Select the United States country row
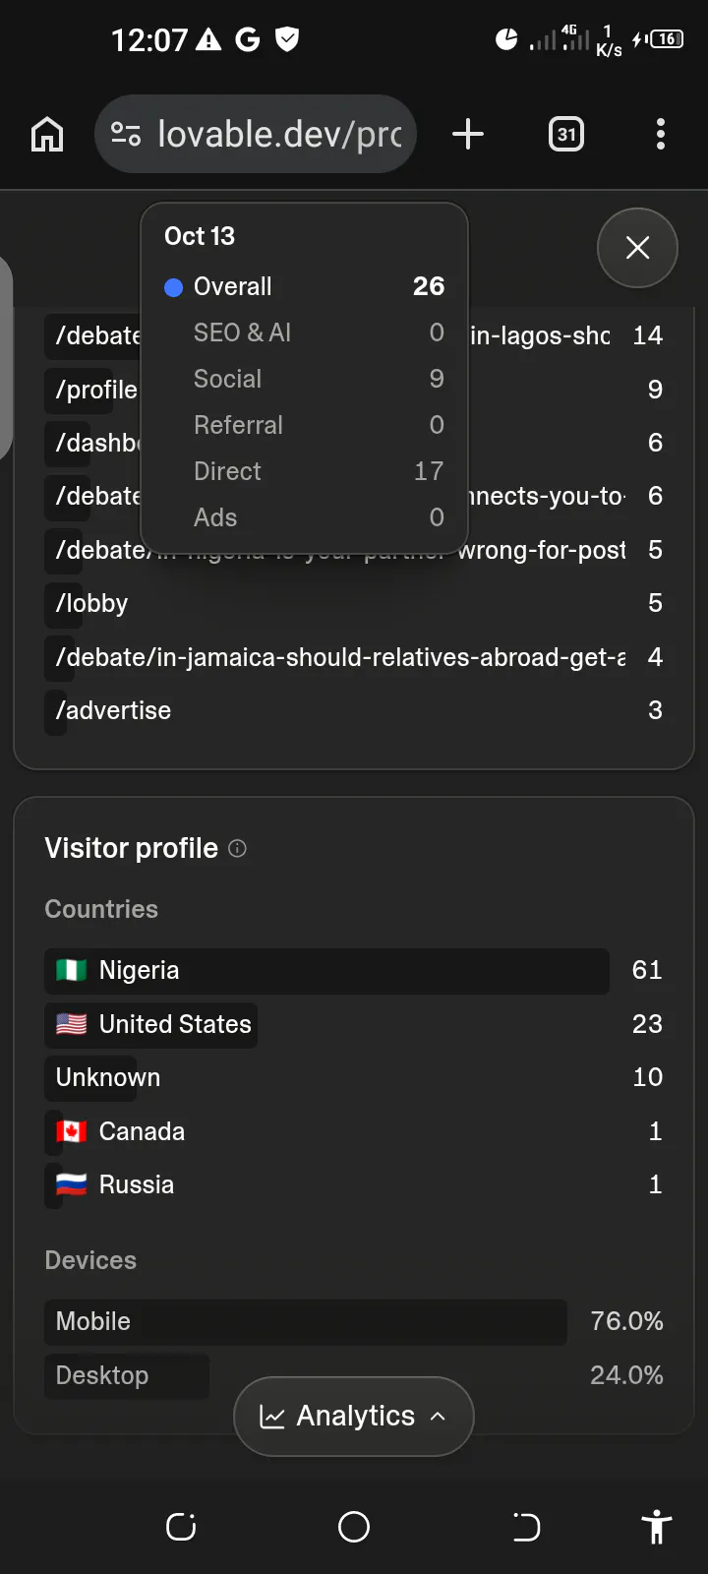 [x=354, y=1024]
